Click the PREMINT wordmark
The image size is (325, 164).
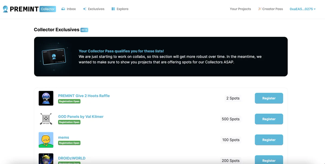click(x=24, y=9)
